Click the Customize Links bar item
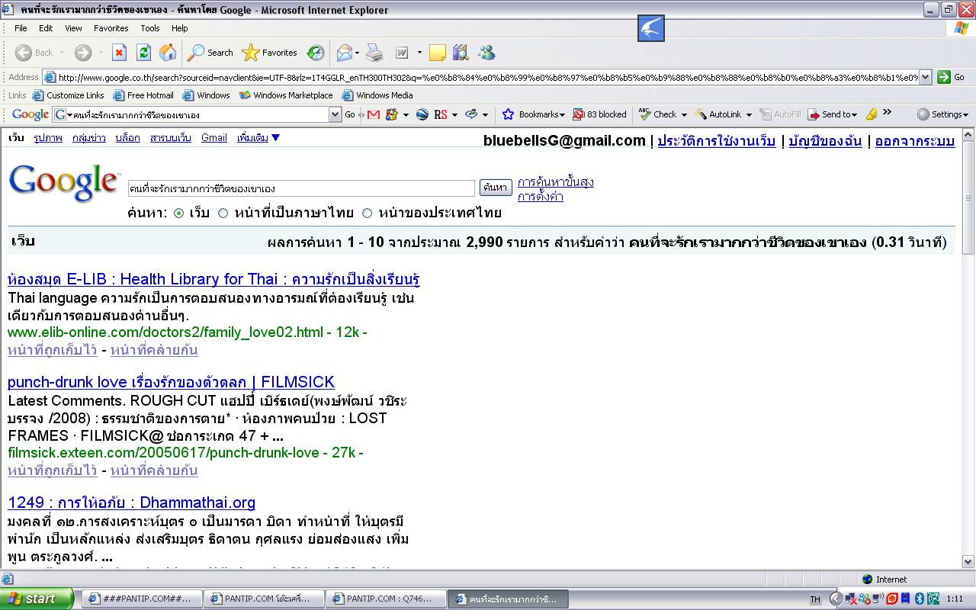The width and height of the screenshot is (976, 610). point(68,95)
